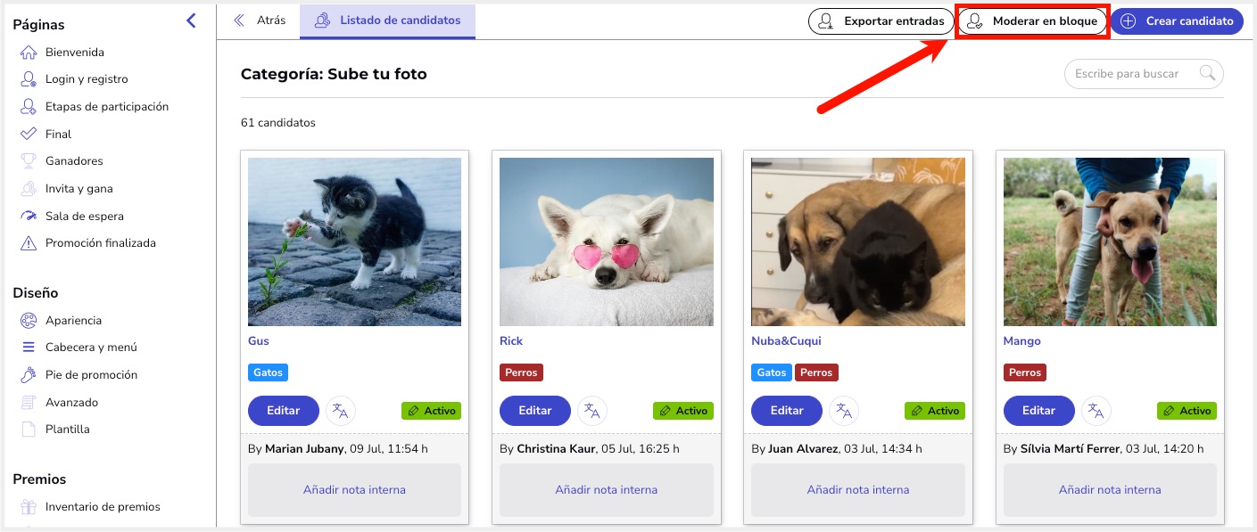Click Moderar en bloque button
This screenshot has width=1257, height=532.
click(1032, 21)
